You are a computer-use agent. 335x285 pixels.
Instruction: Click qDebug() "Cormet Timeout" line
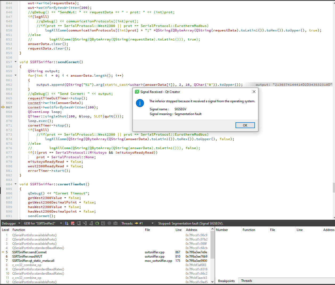[x=59, y=193]
